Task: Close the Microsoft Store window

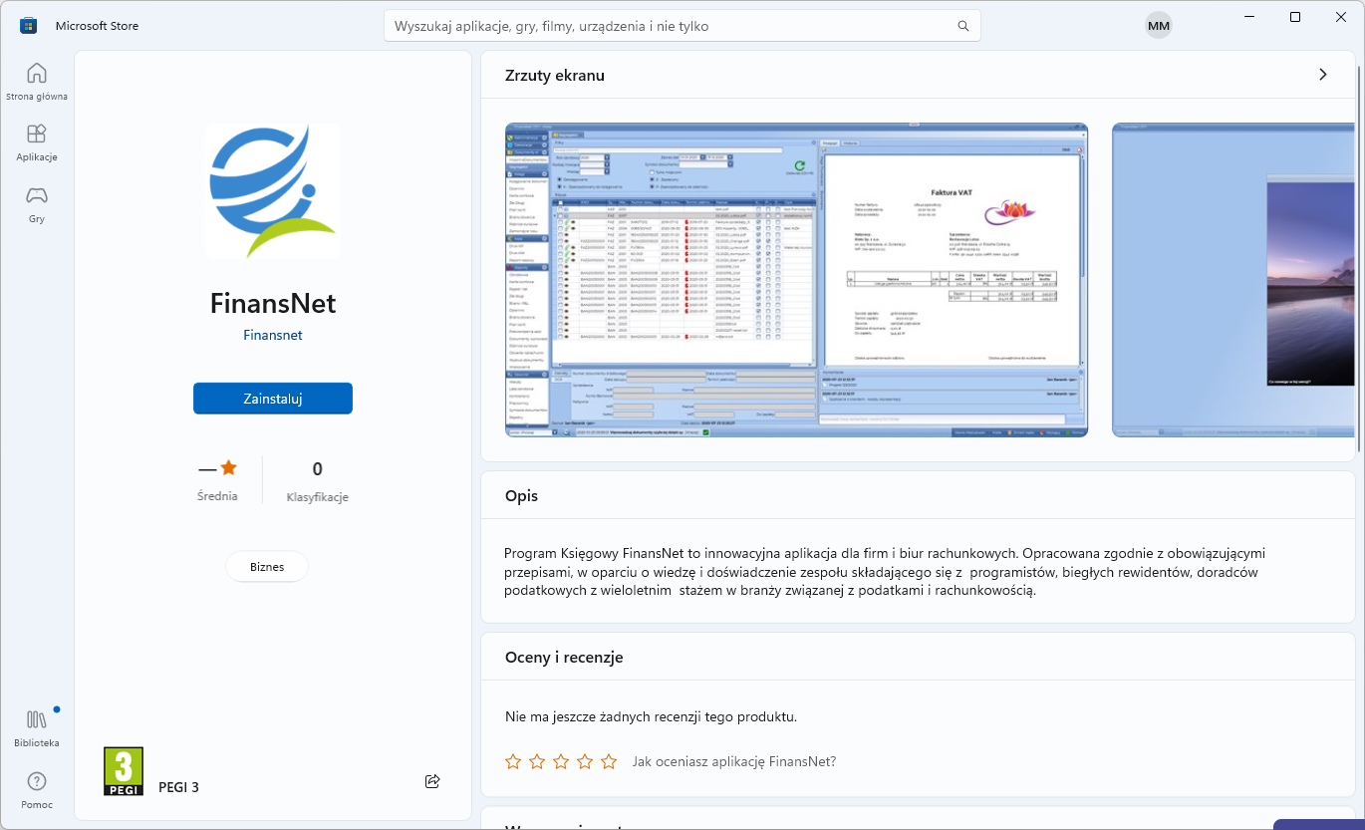Action: (x=1340, y=17)
